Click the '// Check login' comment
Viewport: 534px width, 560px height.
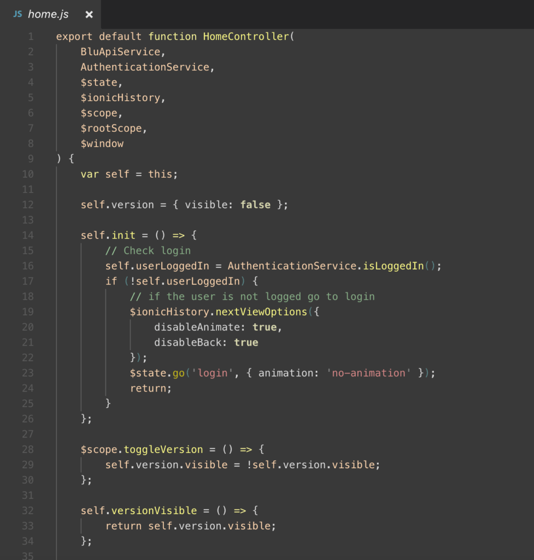tap(148, 250)
